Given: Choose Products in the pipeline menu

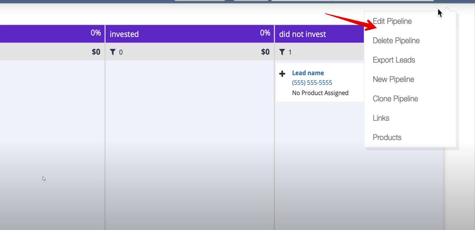Looking at the screenshot, I should (387, 137).
